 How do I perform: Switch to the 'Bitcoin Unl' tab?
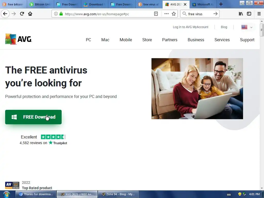(x=40, y=4)
